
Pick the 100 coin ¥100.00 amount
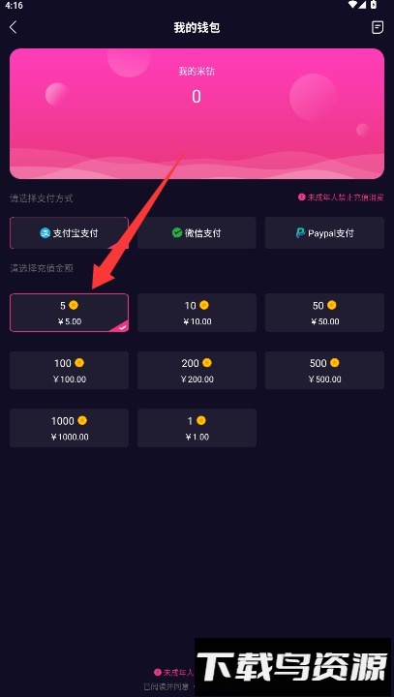[x=69, y=370]
